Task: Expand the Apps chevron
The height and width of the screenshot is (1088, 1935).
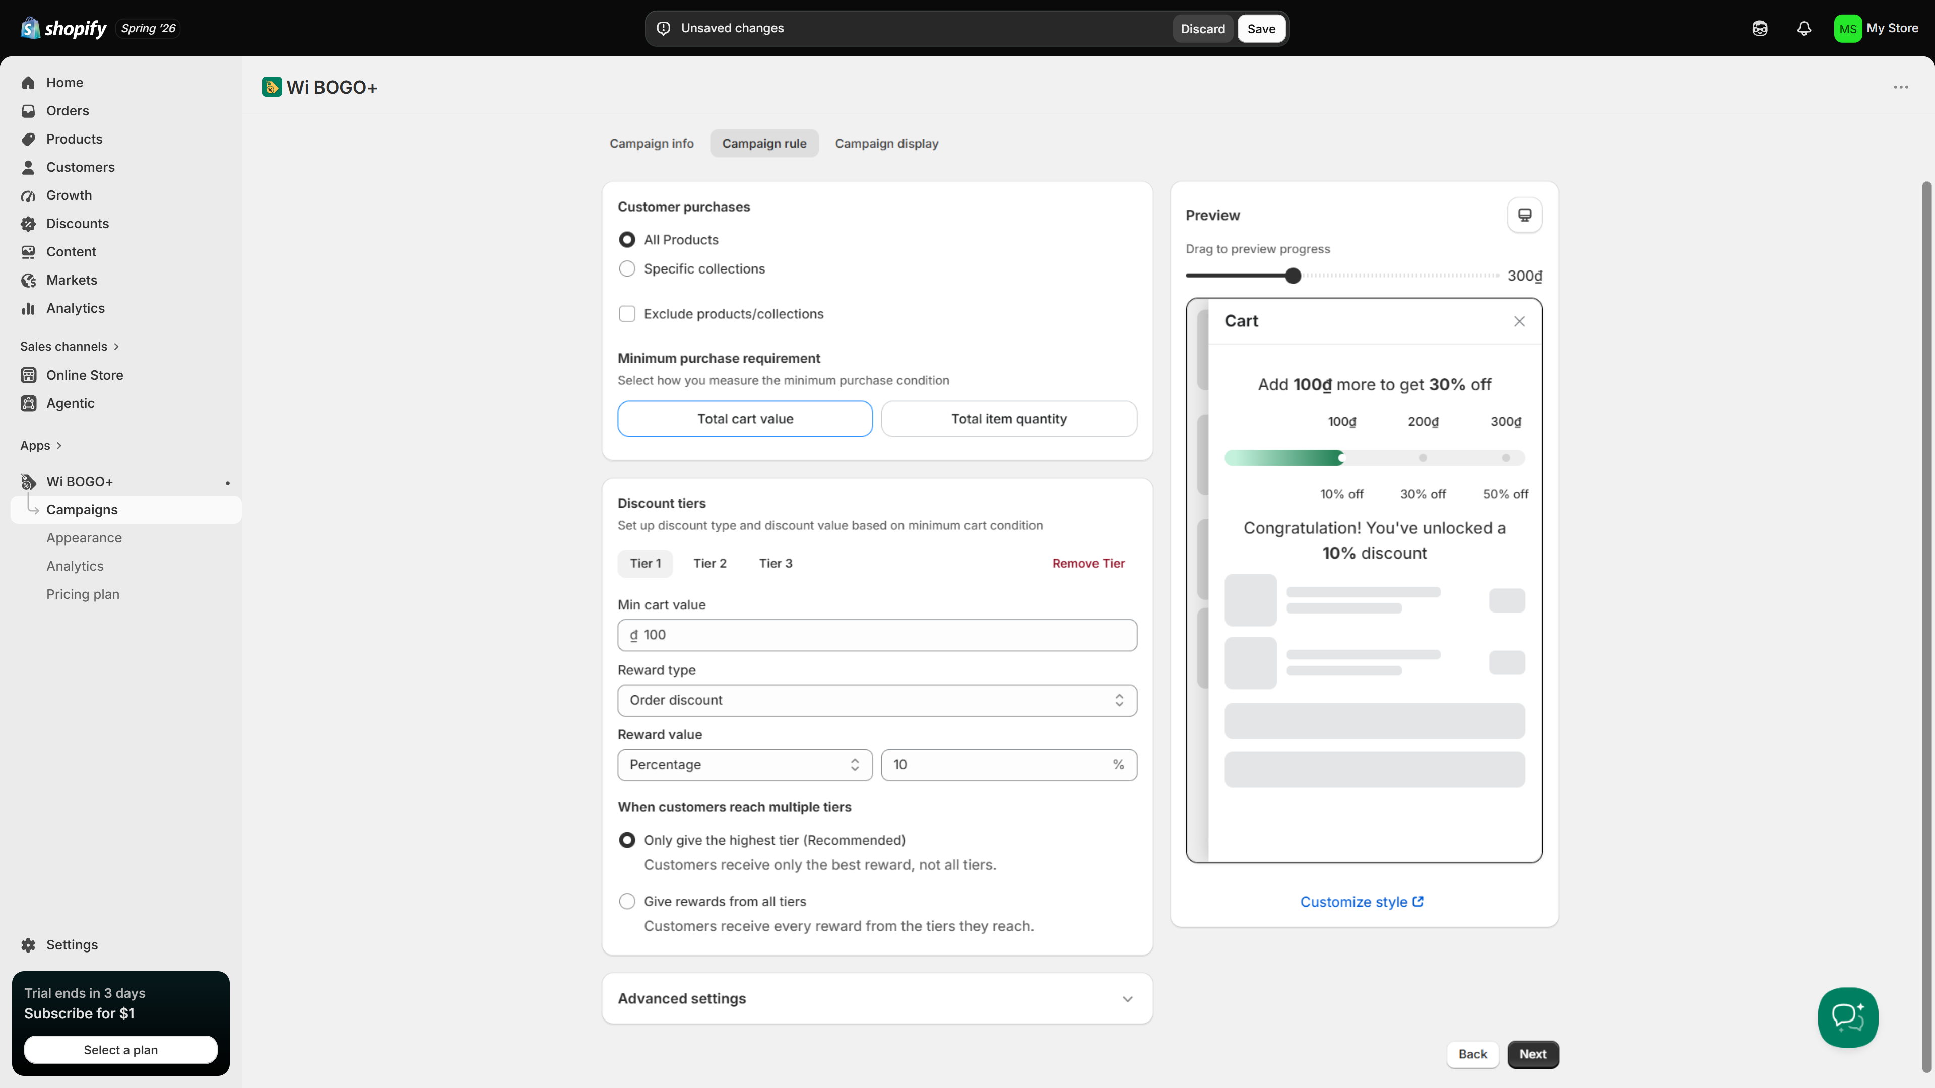Action: (59, 446)
